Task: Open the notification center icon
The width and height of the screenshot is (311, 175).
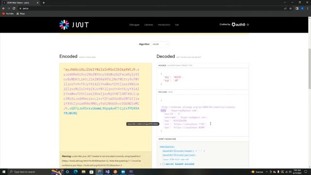Action: point(306,172)
